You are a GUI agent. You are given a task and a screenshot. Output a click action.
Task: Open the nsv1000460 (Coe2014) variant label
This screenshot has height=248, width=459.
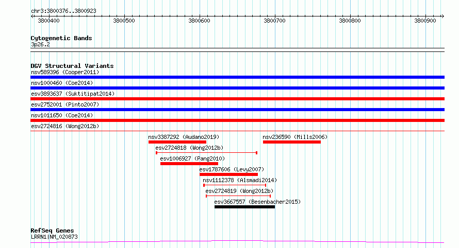(62, 83)
